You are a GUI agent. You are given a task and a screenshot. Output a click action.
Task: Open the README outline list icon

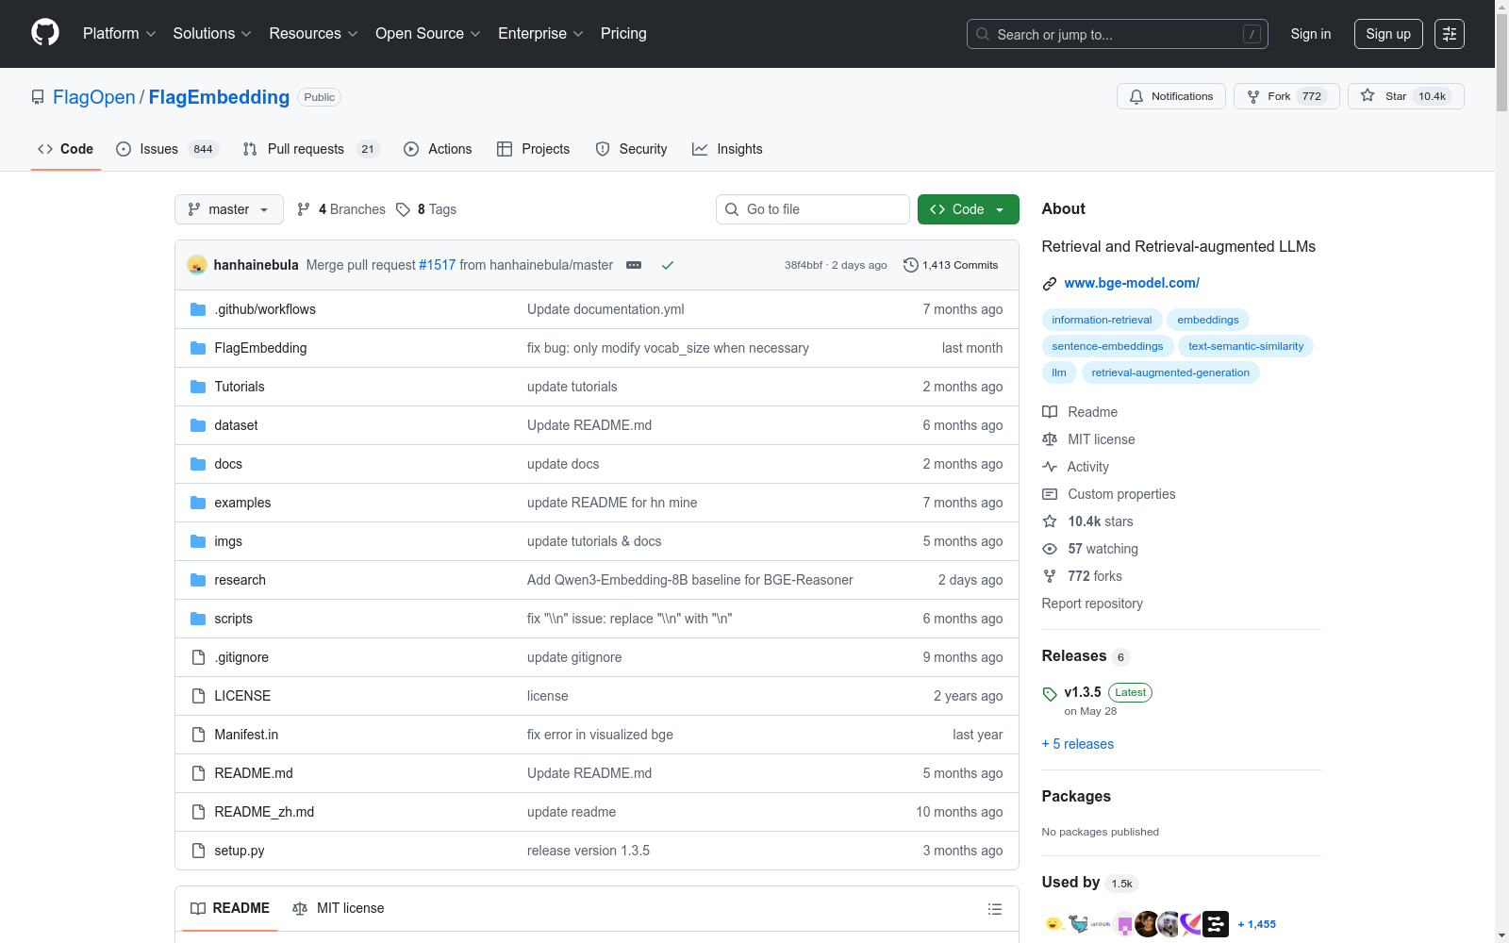[x=994, y=909]
